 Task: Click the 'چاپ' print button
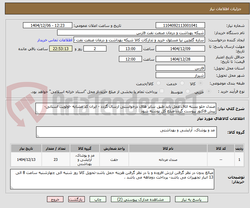point(98,199)
